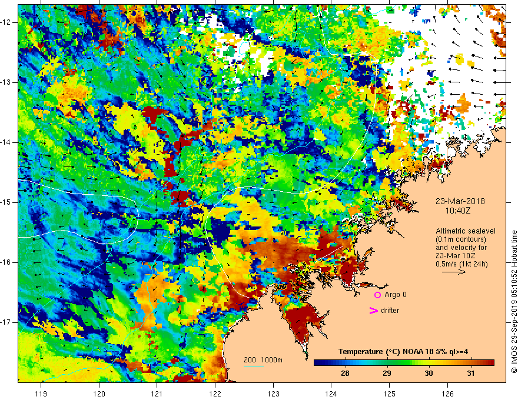Click the 'Temperature (°C) NOAA 18 5% ql>=4' title
This screenshot has width=518, height=400.
tap(403, 352)
